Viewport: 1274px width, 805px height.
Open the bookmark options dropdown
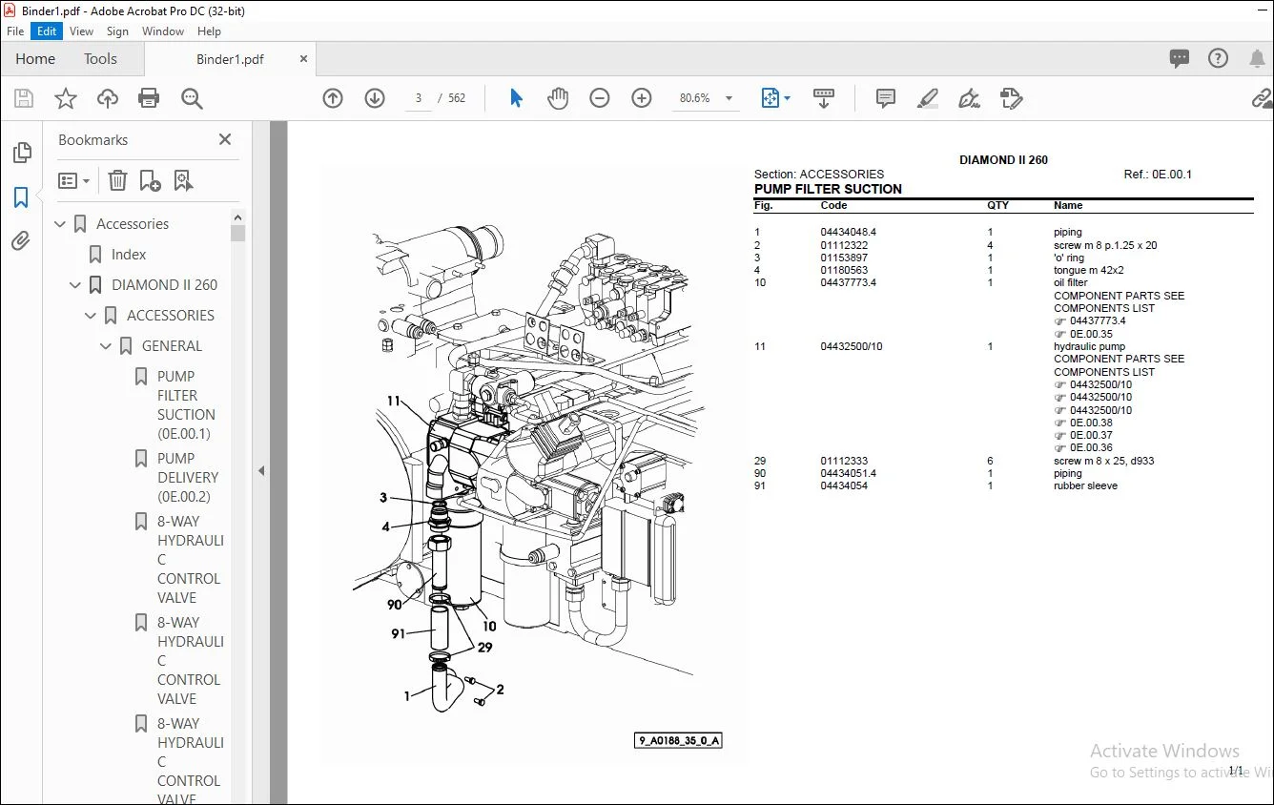74,180
